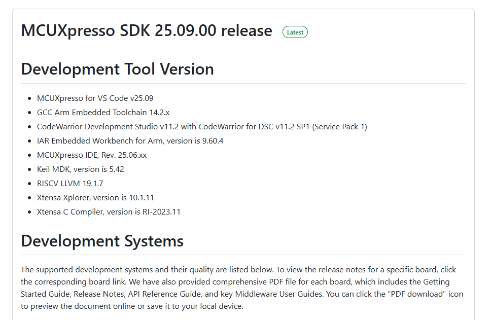
Task: Select the MCUXpresso for VS Code v25.09 item
Action: click(x=95, y=98)
